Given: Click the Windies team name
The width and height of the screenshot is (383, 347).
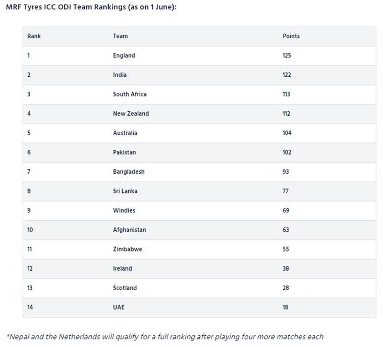Looking at the screenshot, I should [x=124, y=210].
